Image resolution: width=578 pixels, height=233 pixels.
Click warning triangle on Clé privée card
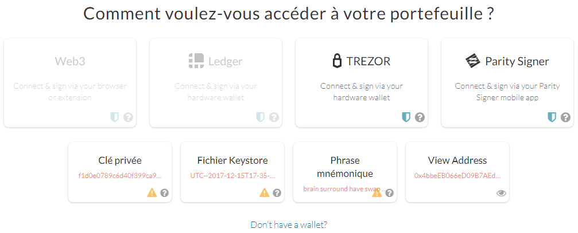[152, 193]
